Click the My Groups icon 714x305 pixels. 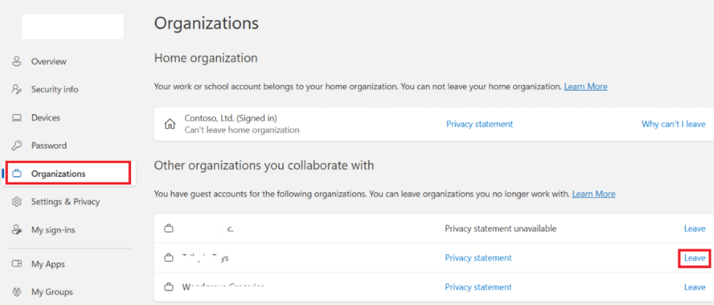(x=17, y=292)
